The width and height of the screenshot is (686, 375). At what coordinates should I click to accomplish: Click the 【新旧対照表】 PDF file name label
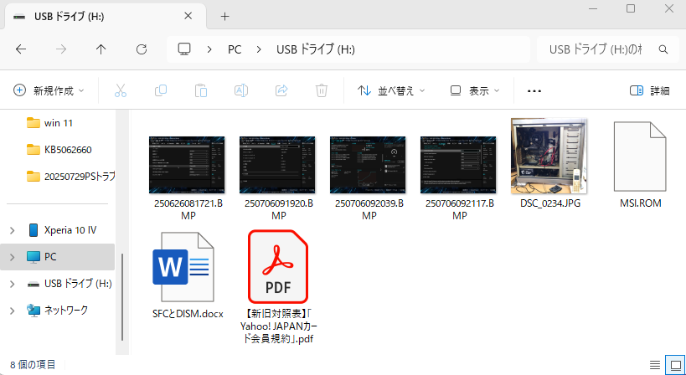(279, 326)
